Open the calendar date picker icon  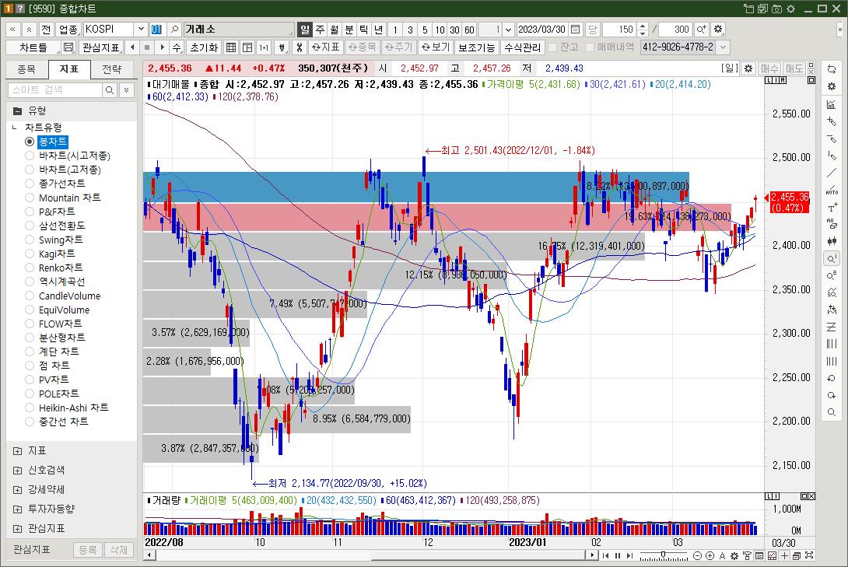tap(576, 30)
